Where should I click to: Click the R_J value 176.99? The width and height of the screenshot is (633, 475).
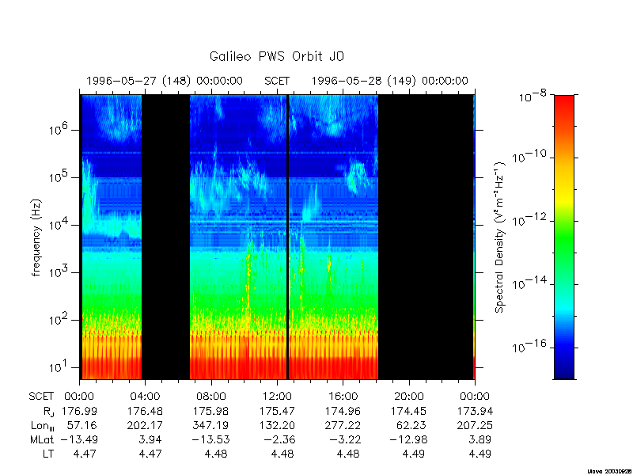79,411
